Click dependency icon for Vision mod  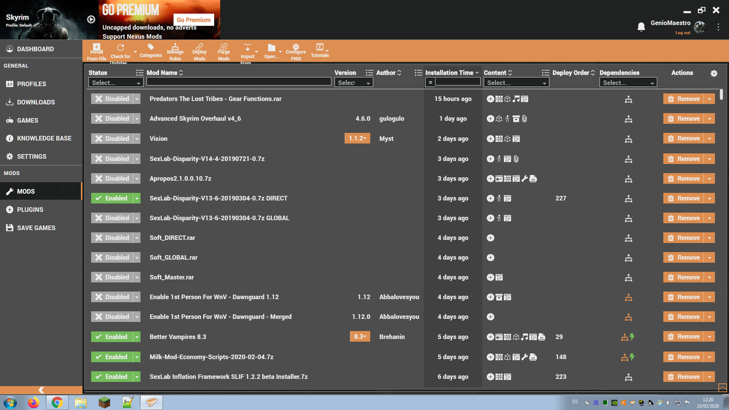tap(629, 139)
